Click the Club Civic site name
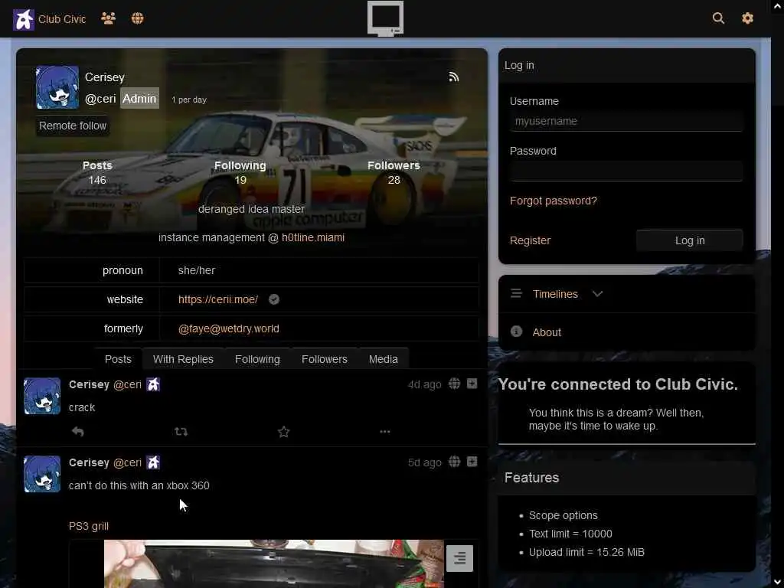This screenshot has width=784, height=588. [x=62, y=19]
